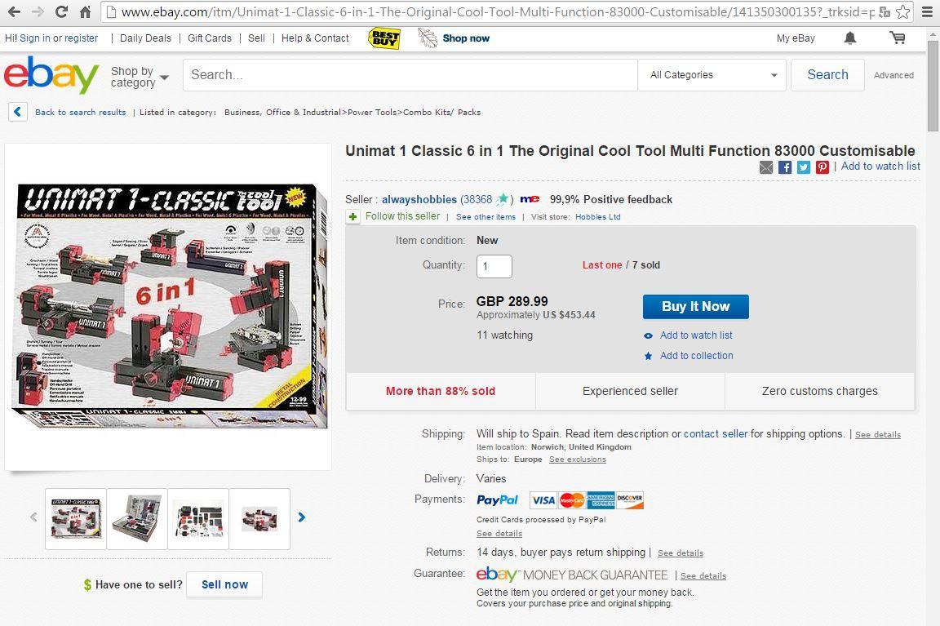This screenshot has width=940, height=626.
Task: Follow this seller plus toggle
Action: (352, 217)
